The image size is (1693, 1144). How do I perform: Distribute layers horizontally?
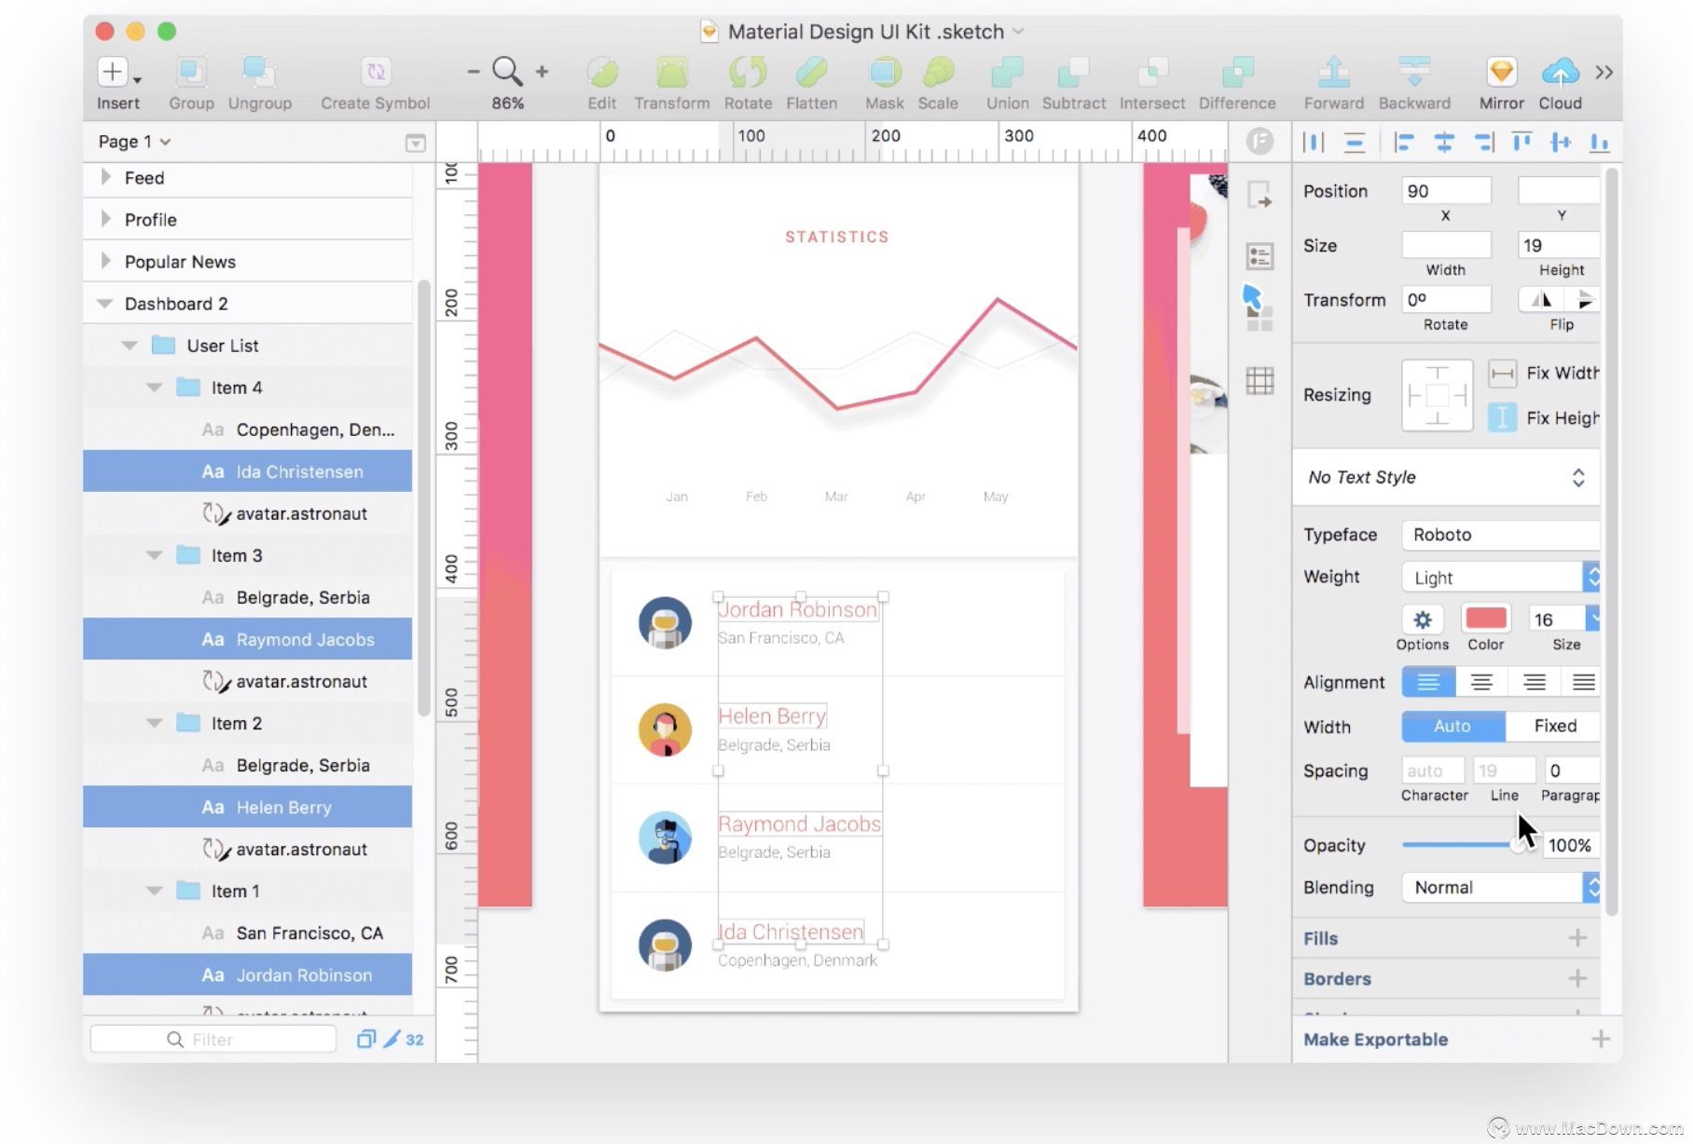pos(1314,142)
